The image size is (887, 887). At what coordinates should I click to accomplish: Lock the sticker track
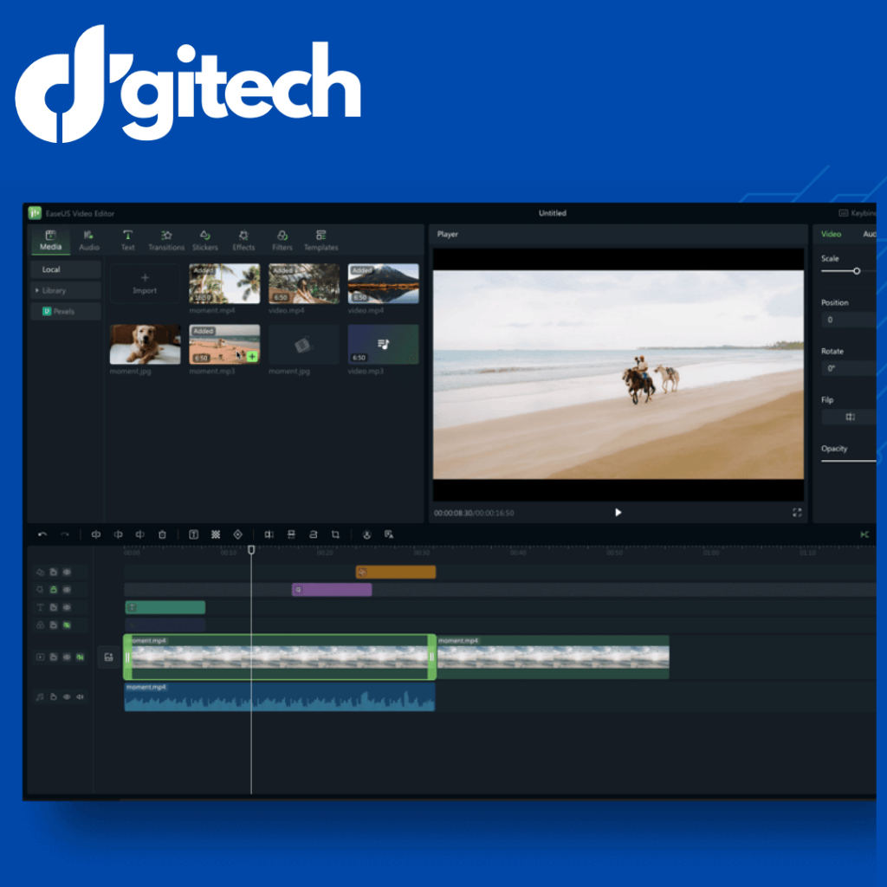(53, 572)
